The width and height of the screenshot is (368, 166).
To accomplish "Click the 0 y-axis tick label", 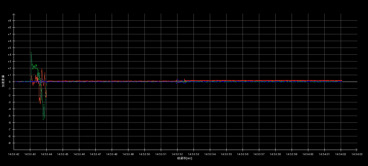I will click(x=10, y=82).
